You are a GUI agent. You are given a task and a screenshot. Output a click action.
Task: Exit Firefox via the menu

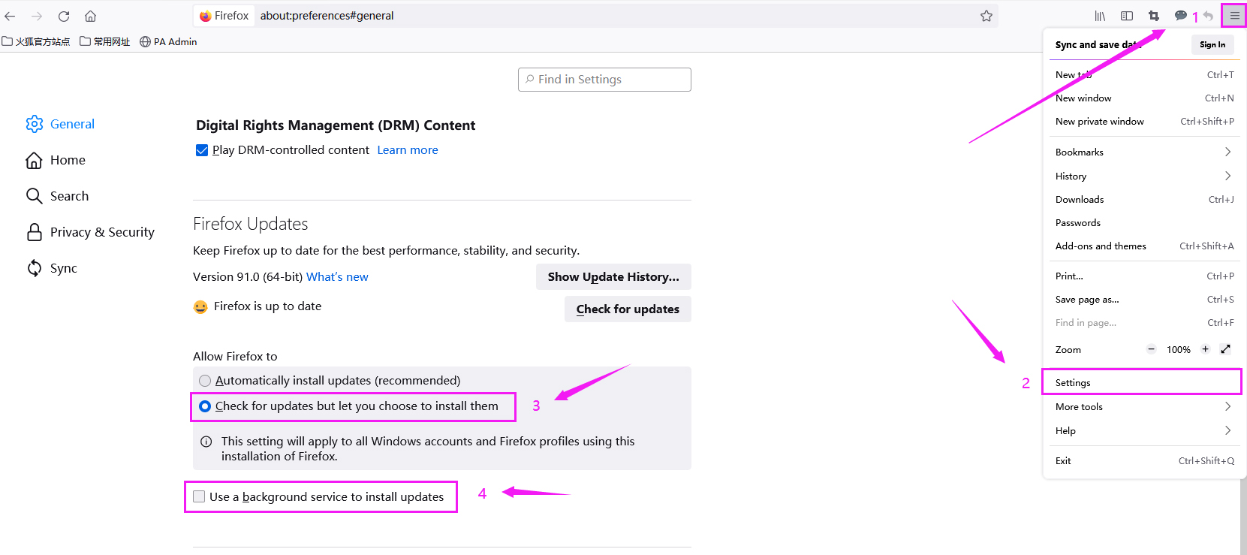1144,460
